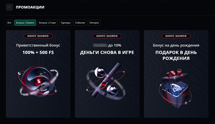Switch to Бонусы | Спорт tab
This screenshot has width=215, height=124.
(x=48, y=23)
